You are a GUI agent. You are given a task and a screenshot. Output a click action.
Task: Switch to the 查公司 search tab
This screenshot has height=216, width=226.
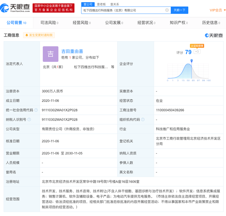pos(88,4)
